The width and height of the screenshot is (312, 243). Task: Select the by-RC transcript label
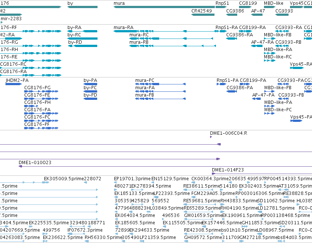tap(74, 35)
